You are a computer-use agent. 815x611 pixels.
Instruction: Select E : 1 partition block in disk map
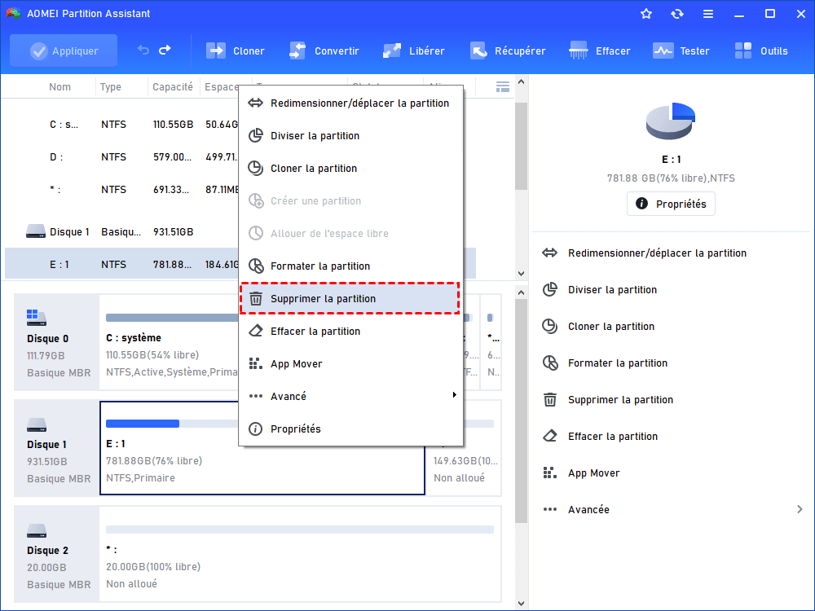pyautogui.click(x=262, y=448)
